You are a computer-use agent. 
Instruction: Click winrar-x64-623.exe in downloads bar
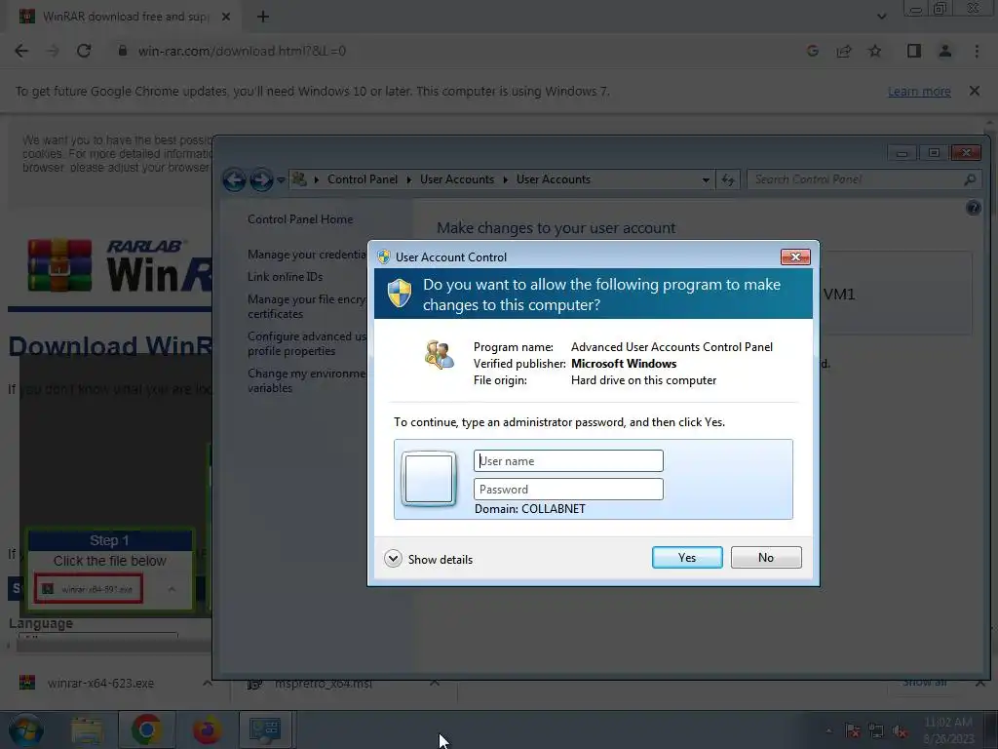[100, 683]
